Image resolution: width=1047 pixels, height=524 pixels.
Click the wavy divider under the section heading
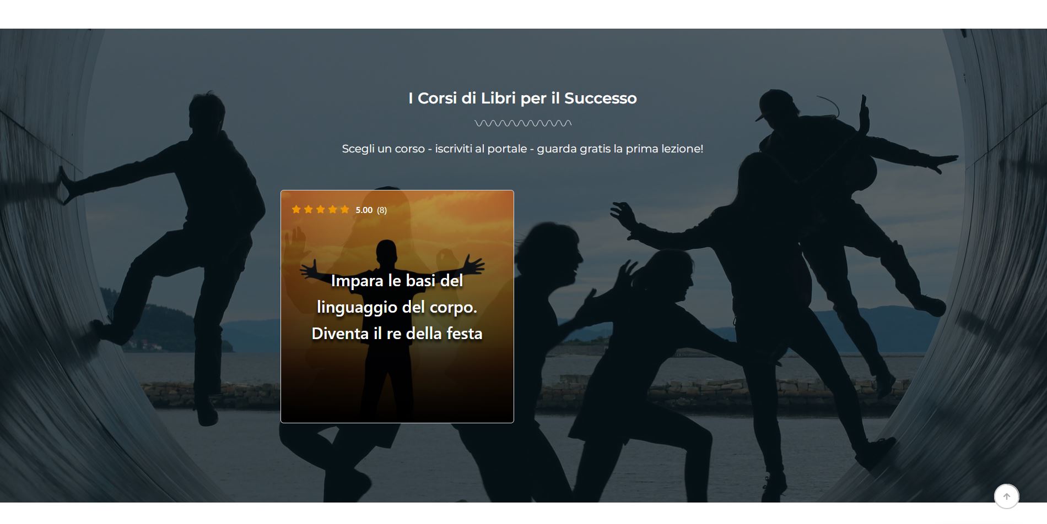coord(523,123)
